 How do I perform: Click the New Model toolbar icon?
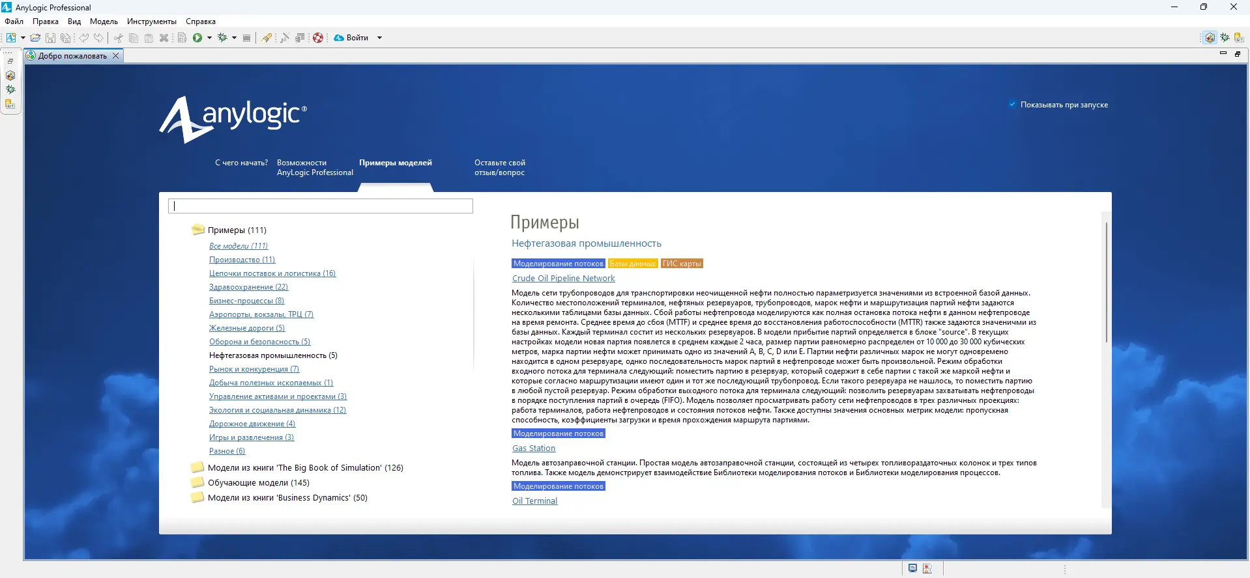click(11, 38)
